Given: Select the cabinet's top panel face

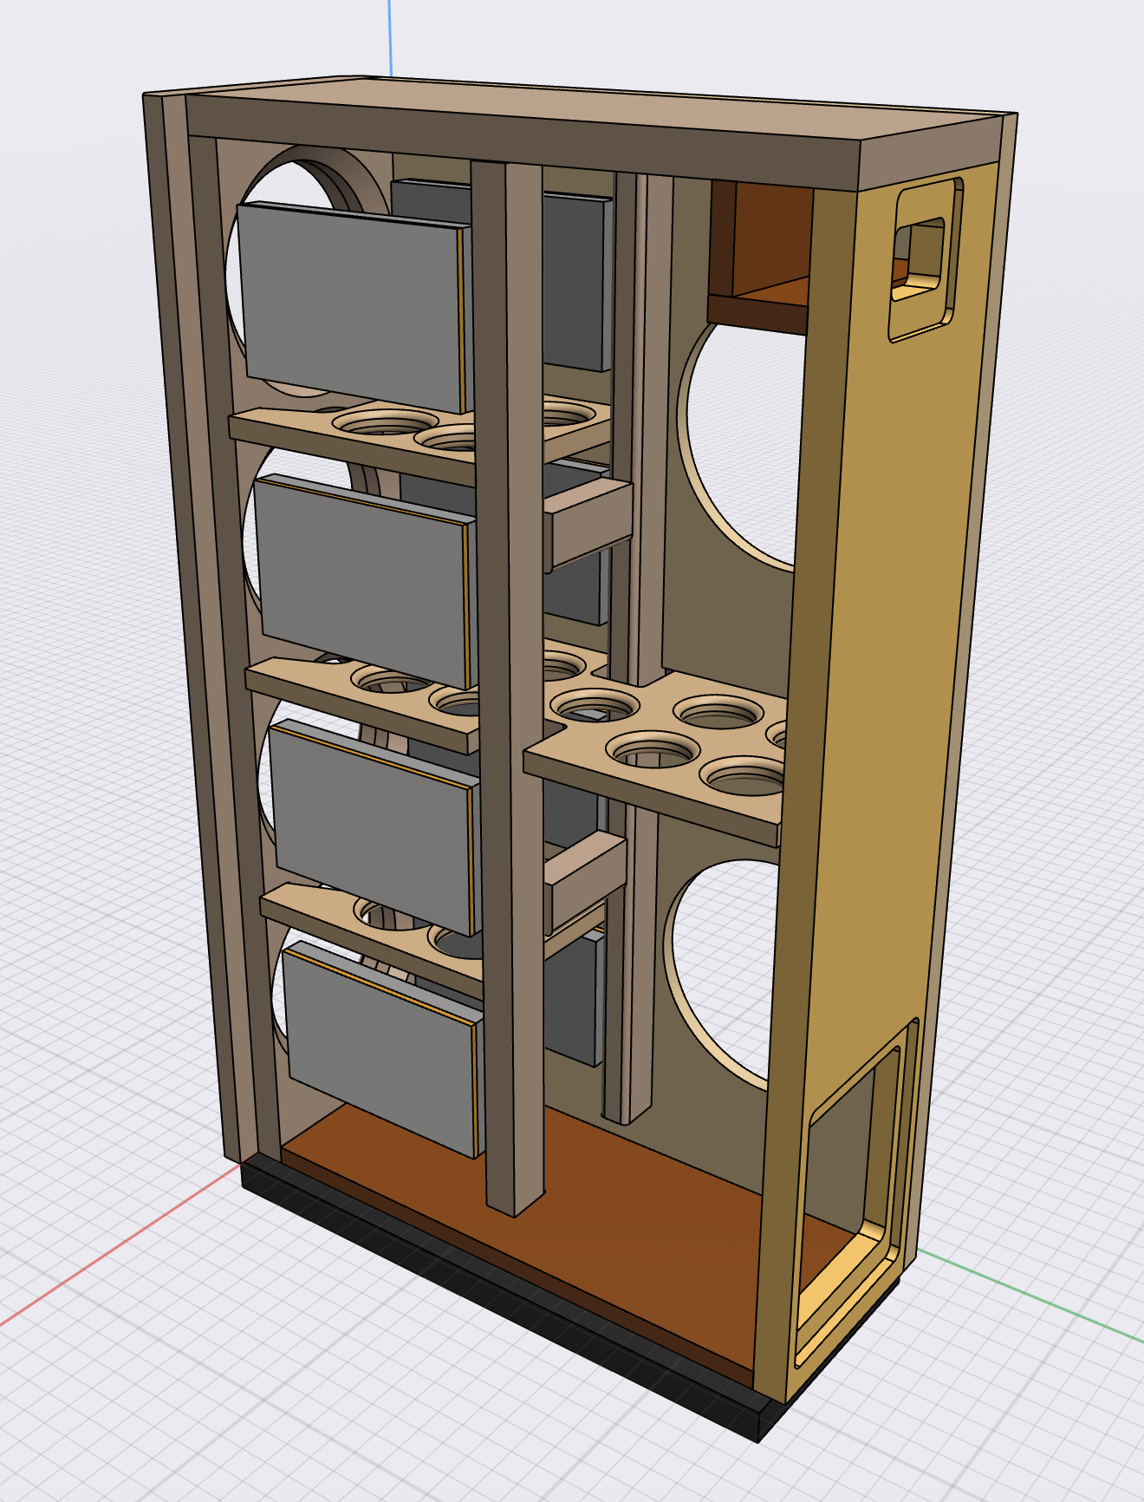Looking at the screenshot, I should tap(598, 106).
